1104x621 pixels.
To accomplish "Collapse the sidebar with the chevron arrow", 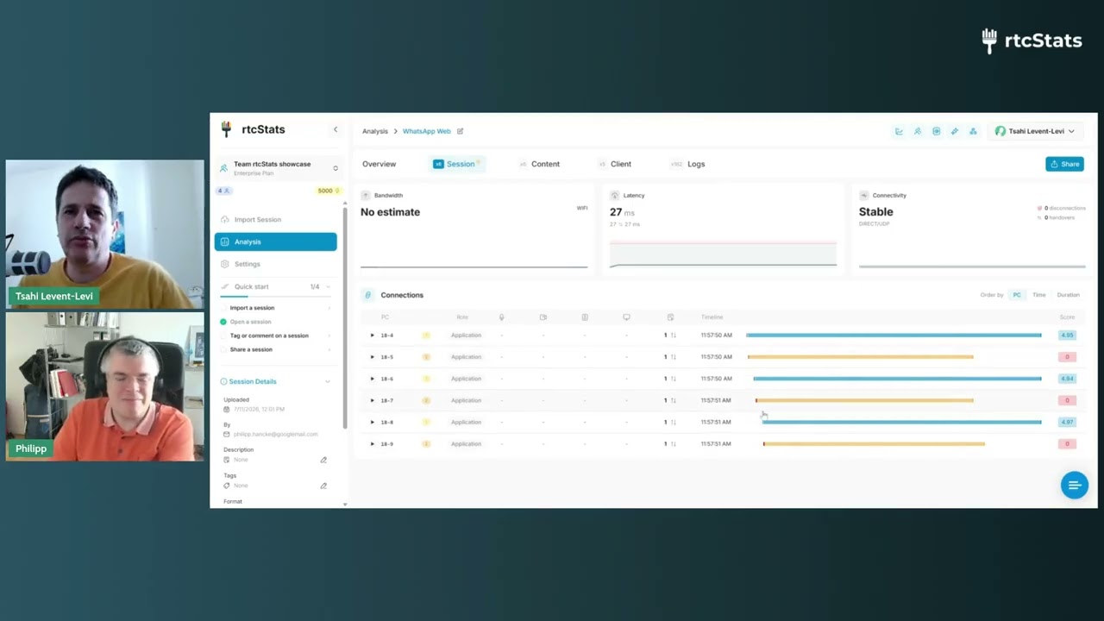I will [336, 129].
